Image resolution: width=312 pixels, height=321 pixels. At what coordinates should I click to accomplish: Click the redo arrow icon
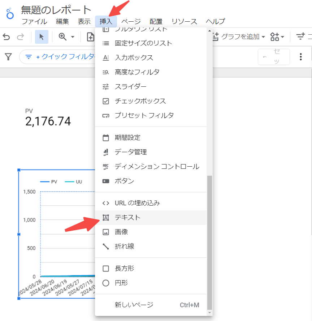20,37
